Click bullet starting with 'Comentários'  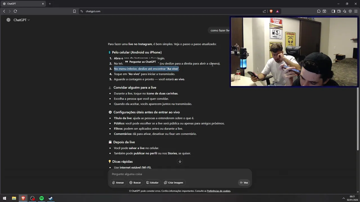pos(155,134)
